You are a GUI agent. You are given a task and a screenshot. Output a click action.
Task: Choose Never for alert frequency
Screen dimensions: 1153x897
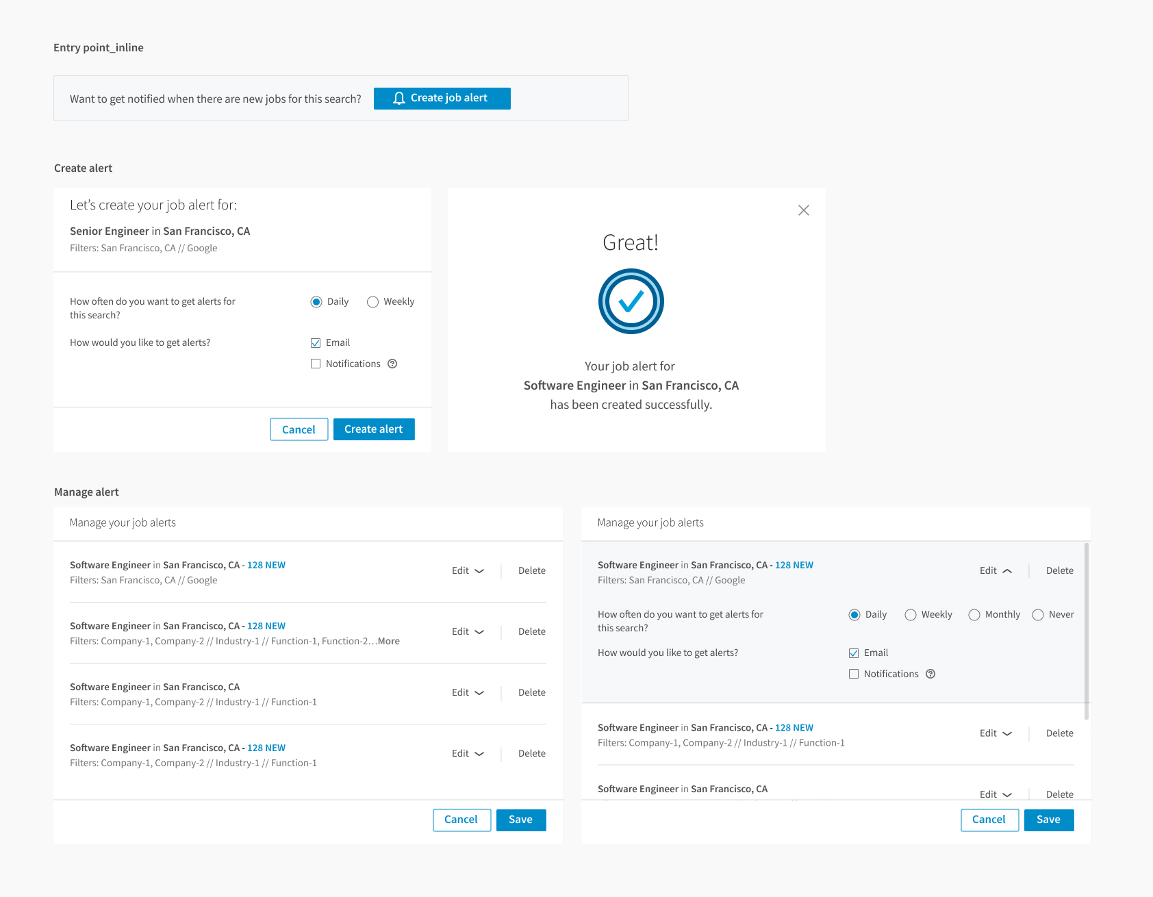(1038, 615)
